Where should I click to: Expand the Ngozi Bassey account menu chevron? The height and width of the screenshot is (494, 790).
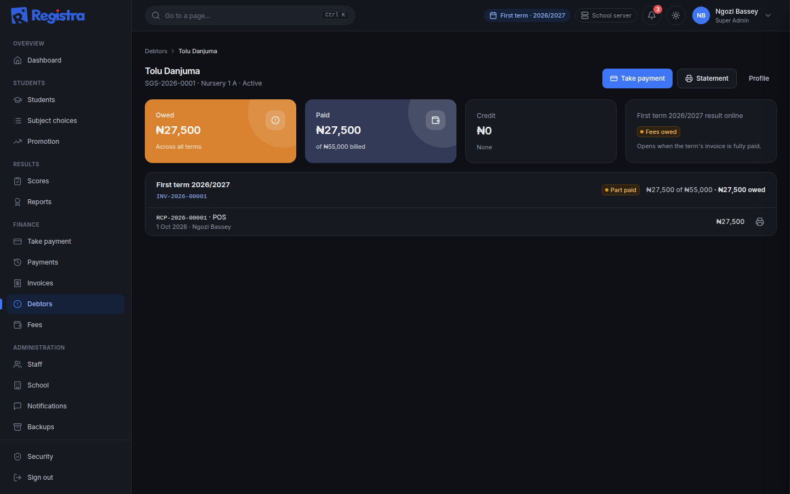coord(768,15)
